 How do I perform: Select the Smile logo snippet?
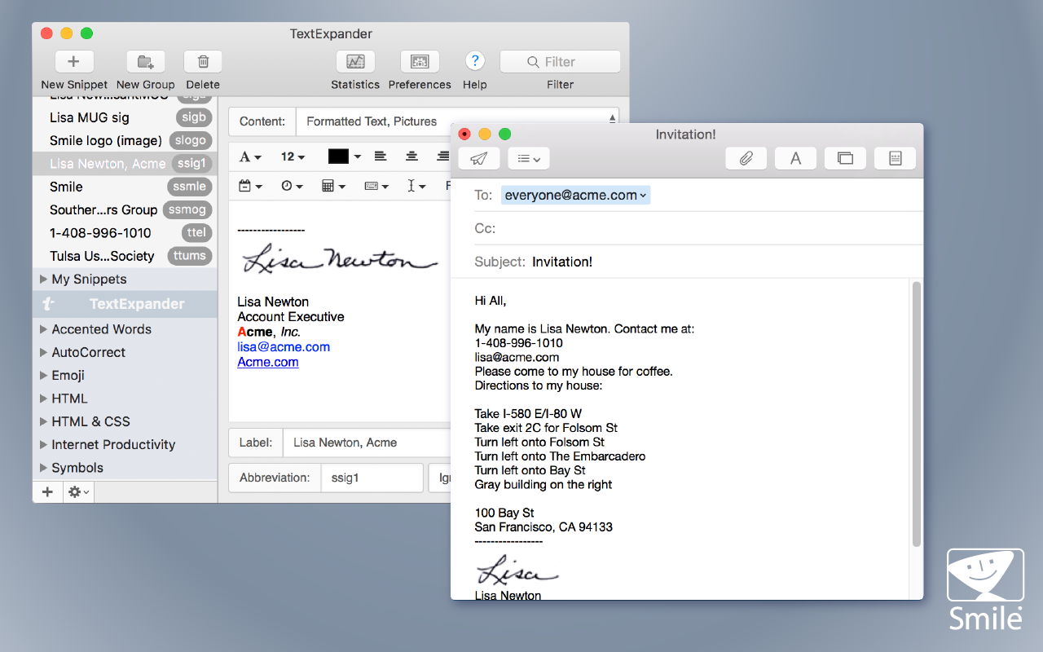106,140
